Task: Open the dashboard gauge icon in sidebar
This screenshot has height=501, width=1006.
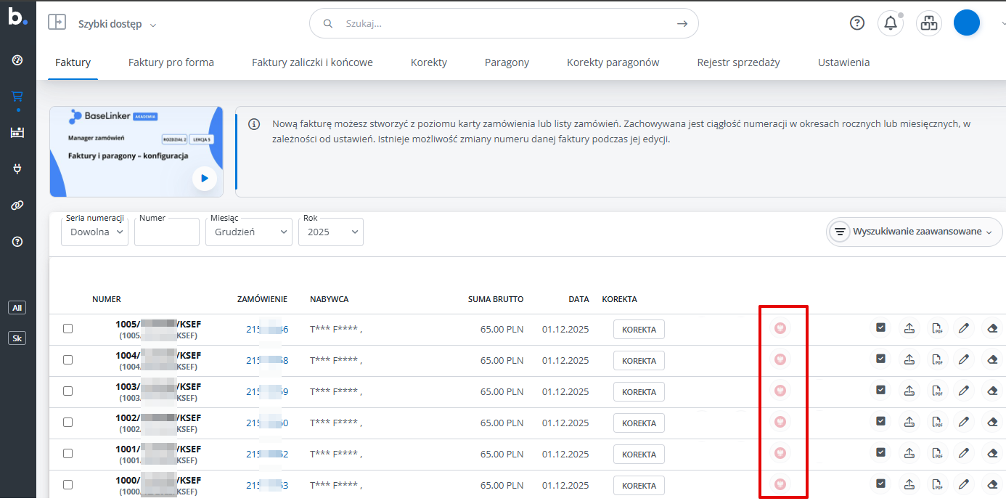Action: point(17,60)
